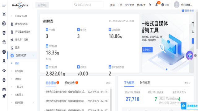Click the 总推荐量 stat icon
198x111 pixels.
click(47, 46)
